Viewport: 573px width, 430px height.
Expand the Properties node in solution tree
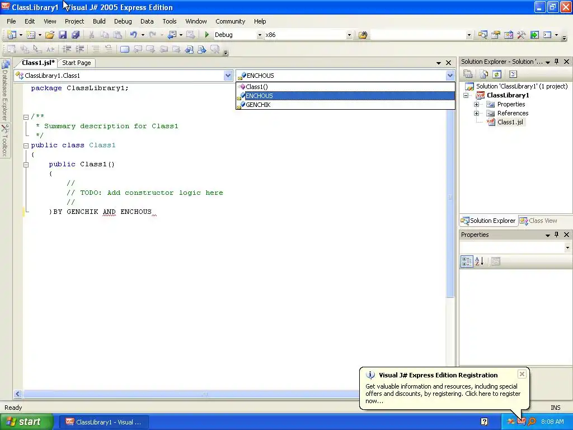click(x=477, y=104)
